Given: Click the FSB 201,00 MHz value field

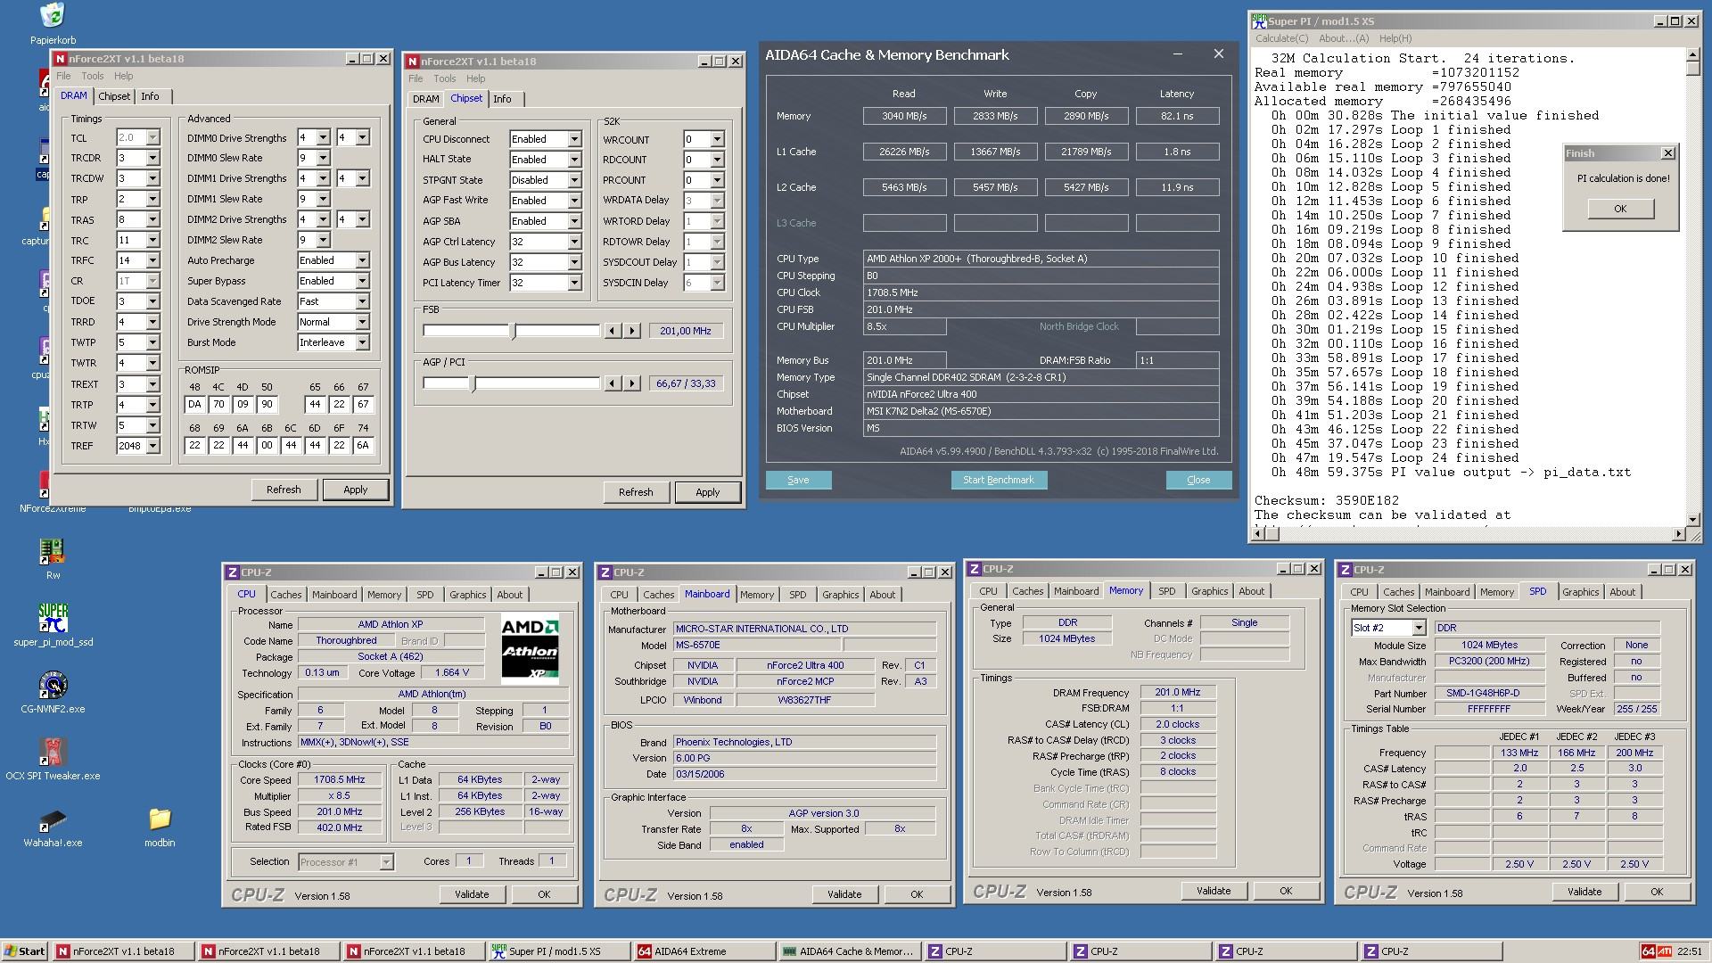Looking at the screenshot, I should click(x=685, y=331).
